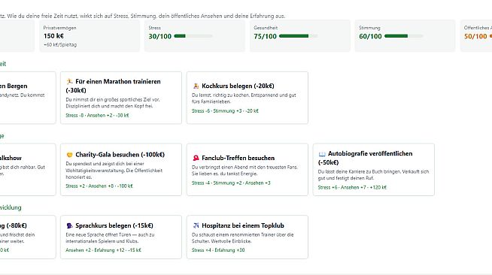This screenshot has width=492, height=275.
Task: Click the Hospitanz description about renommierten Trainer
Action: tap(242, 237)
